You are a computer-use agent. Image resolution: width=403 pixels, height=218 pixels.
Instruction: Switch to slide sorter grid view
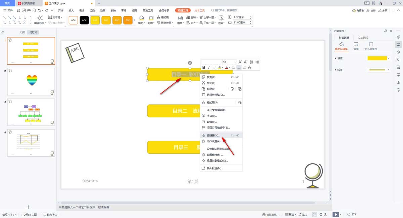[320, 214]
